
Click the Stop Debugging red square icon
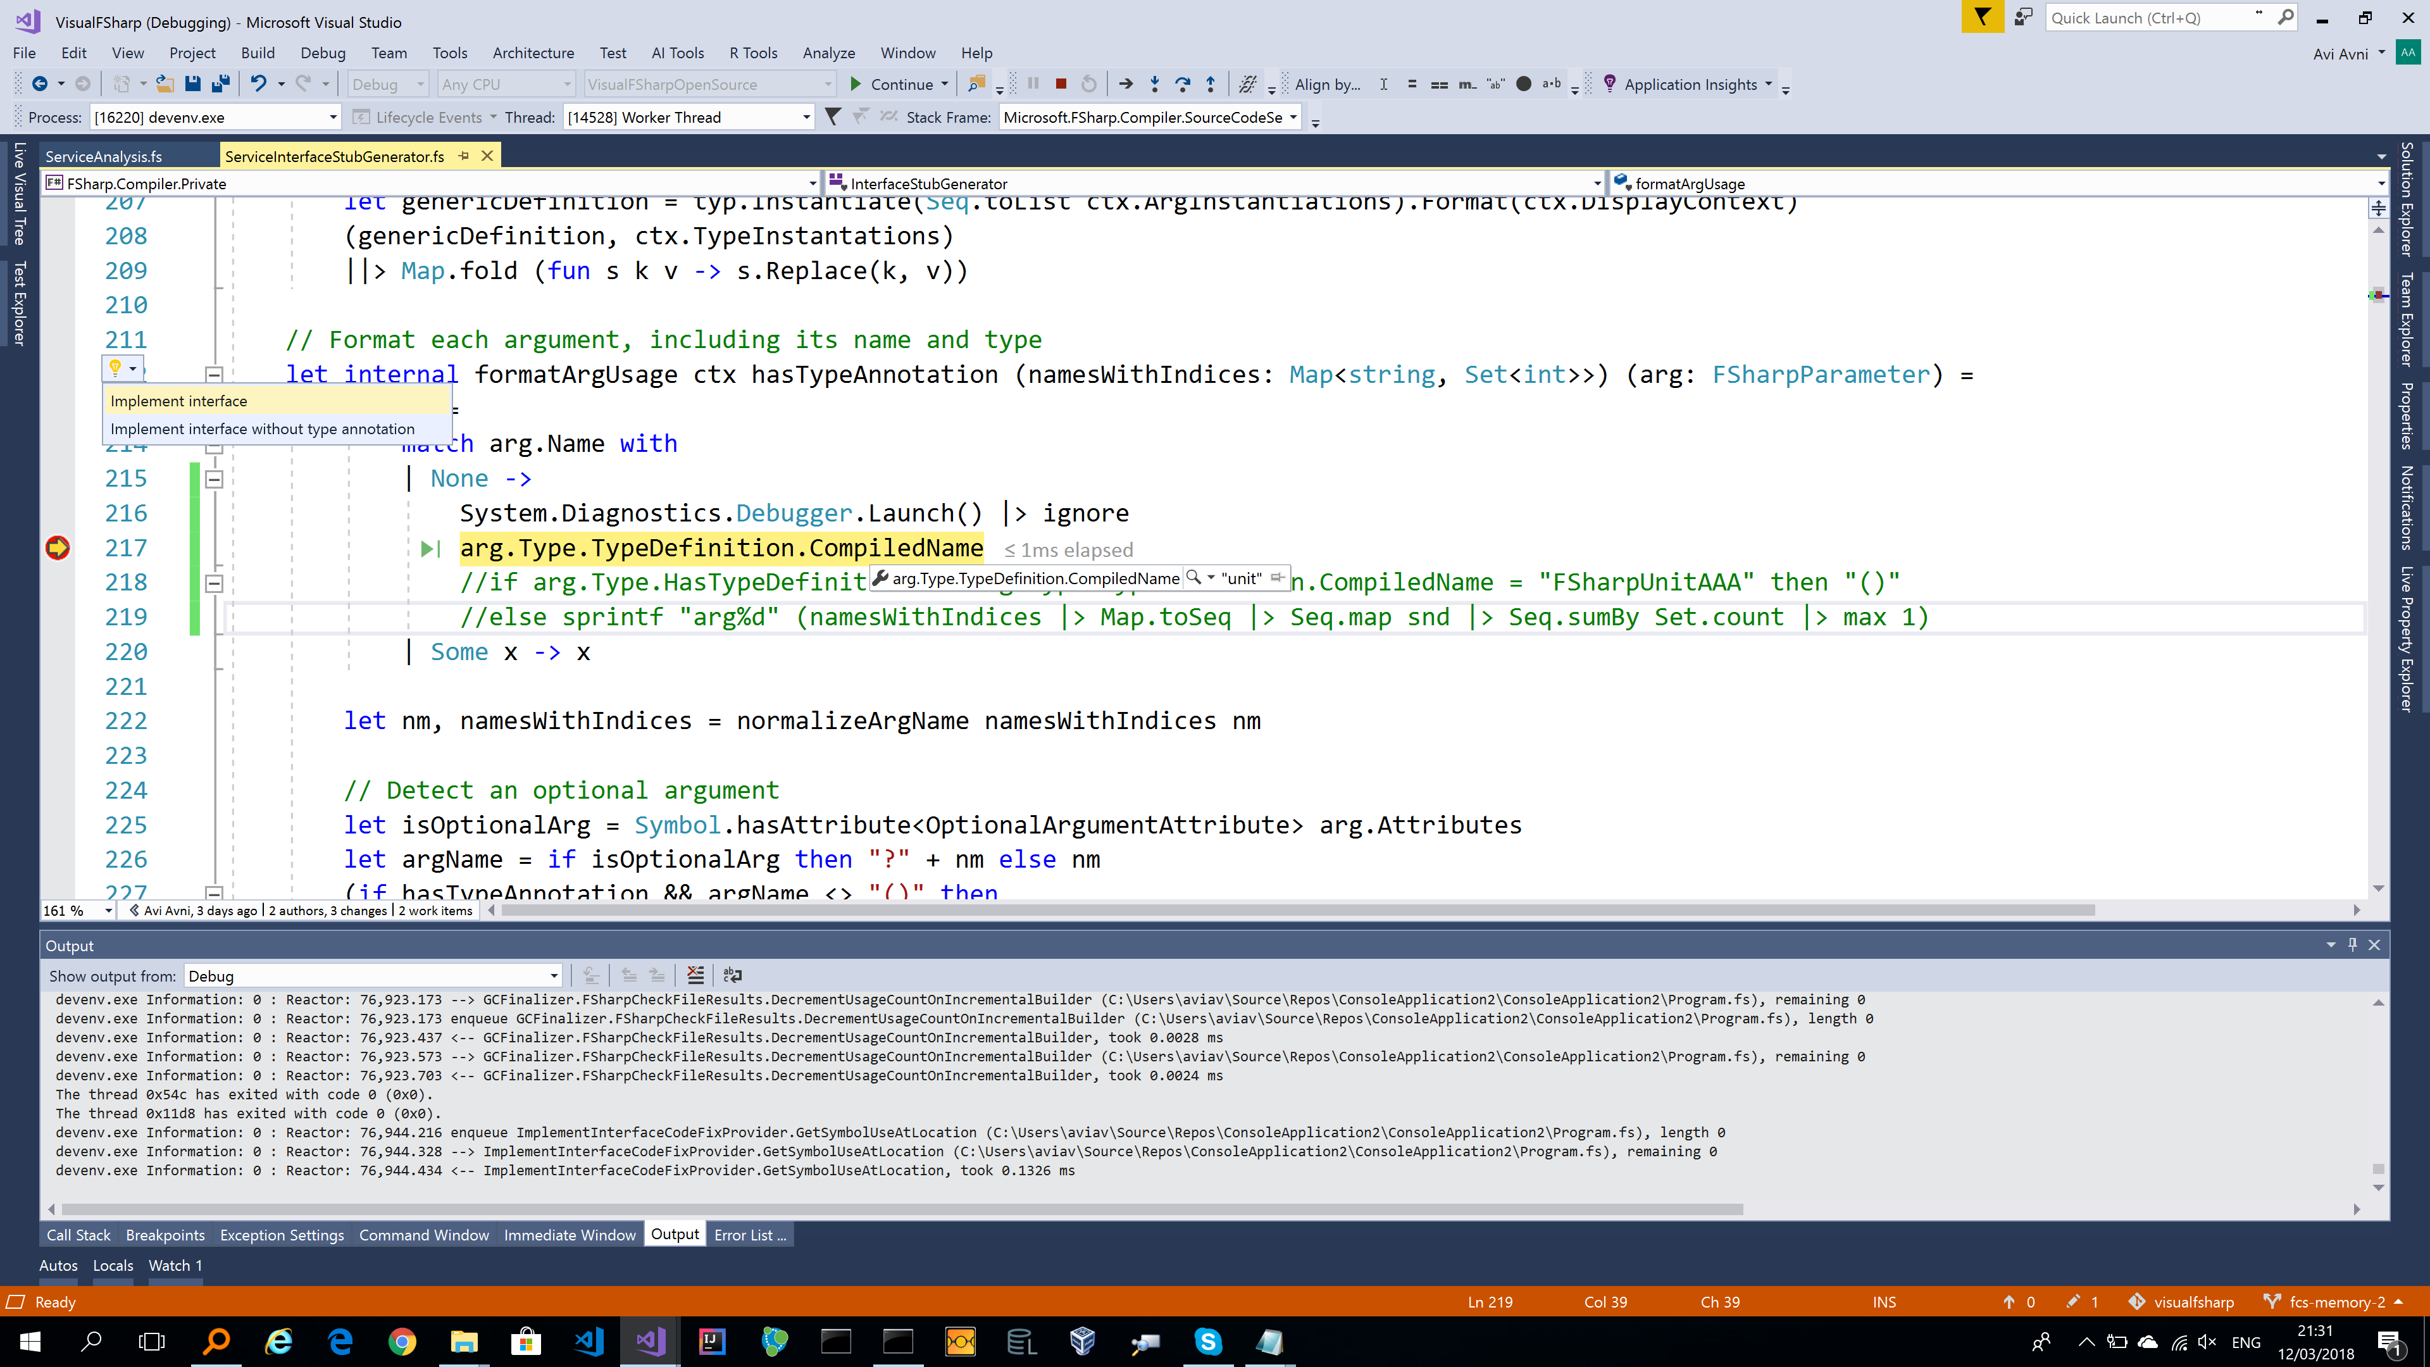[1061, 84]
